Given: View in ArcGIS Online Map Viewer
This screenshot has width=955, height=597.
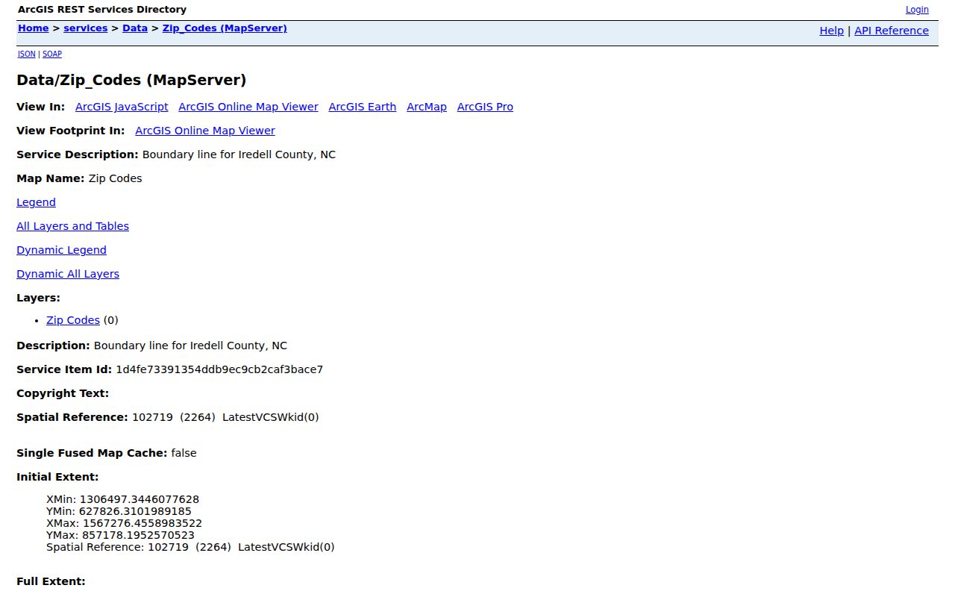Looking at the screenshot, I should point(248,107).
